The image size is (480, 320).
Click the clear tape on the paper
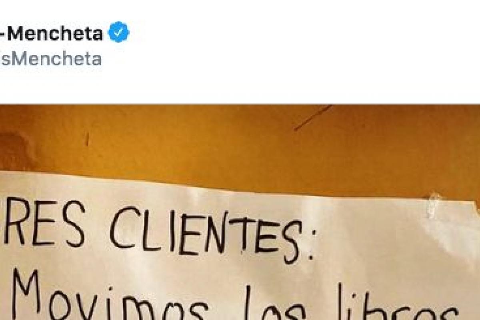(x=433, y=205)
